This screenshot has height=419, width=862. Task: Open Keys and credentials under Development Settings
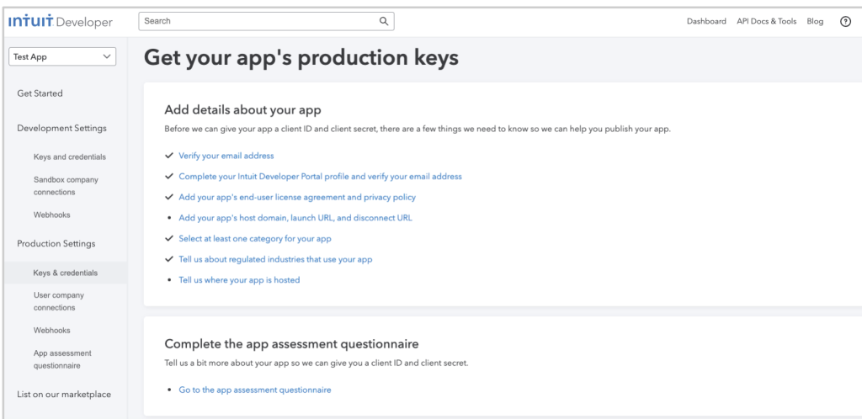(x=69, y=157)
